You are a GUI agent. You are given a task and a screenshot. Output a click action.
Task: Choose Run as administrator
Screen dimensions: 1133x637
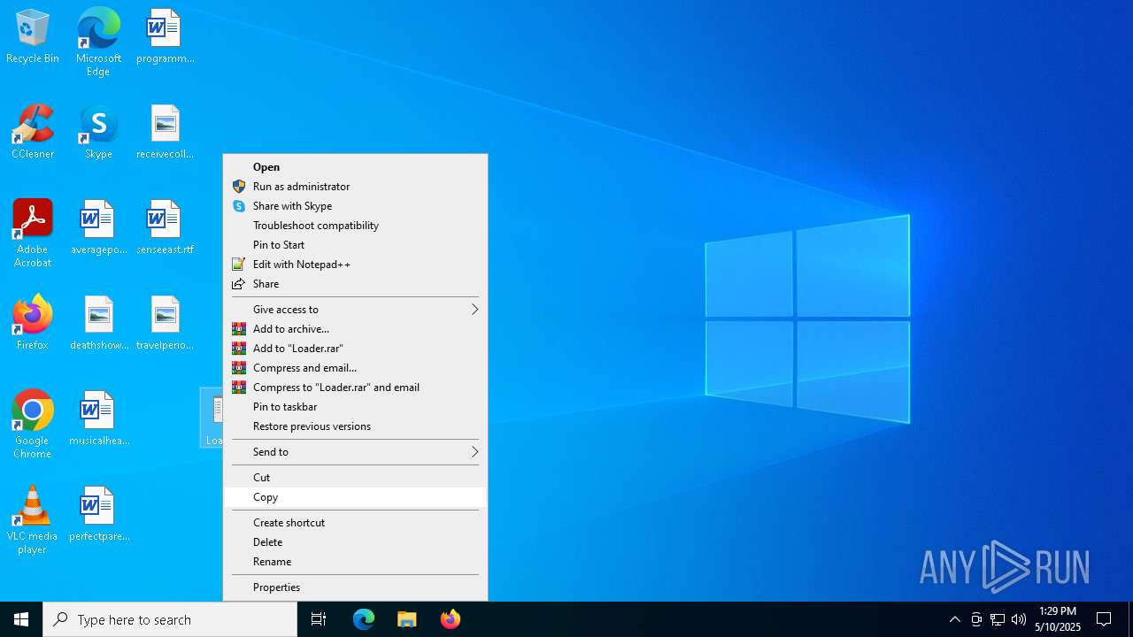[x=355, y=187]
